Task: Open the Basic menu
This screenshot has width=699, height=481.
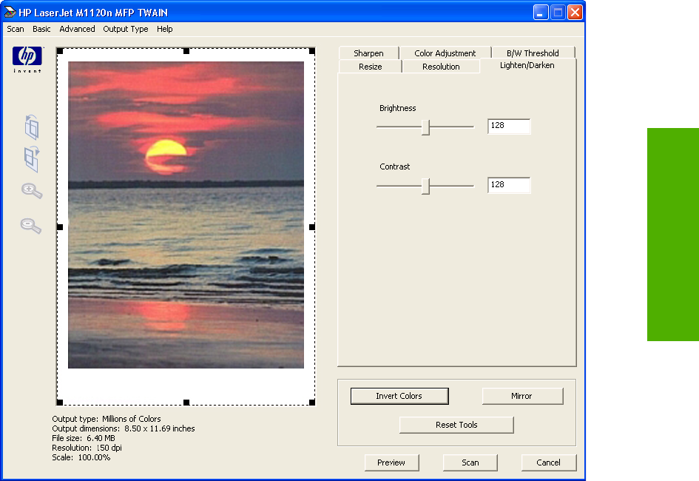Action: click(41, 30)
